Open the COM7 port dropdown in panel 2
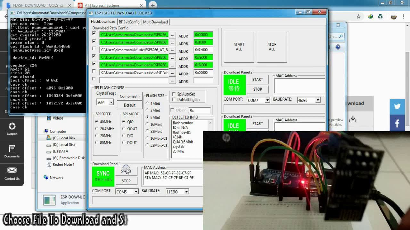This screenshot has width=410, height=230. coord(267,100)
